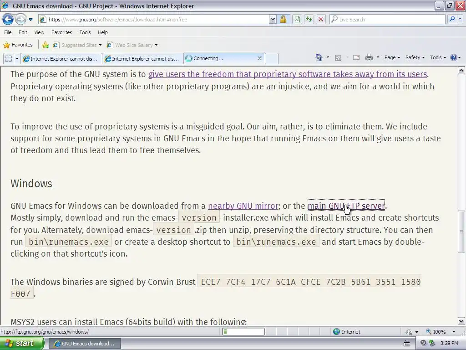Open Suggested Sites dropdown
Viewport: 466px width, 350px height.
click(x=77, y=45)
